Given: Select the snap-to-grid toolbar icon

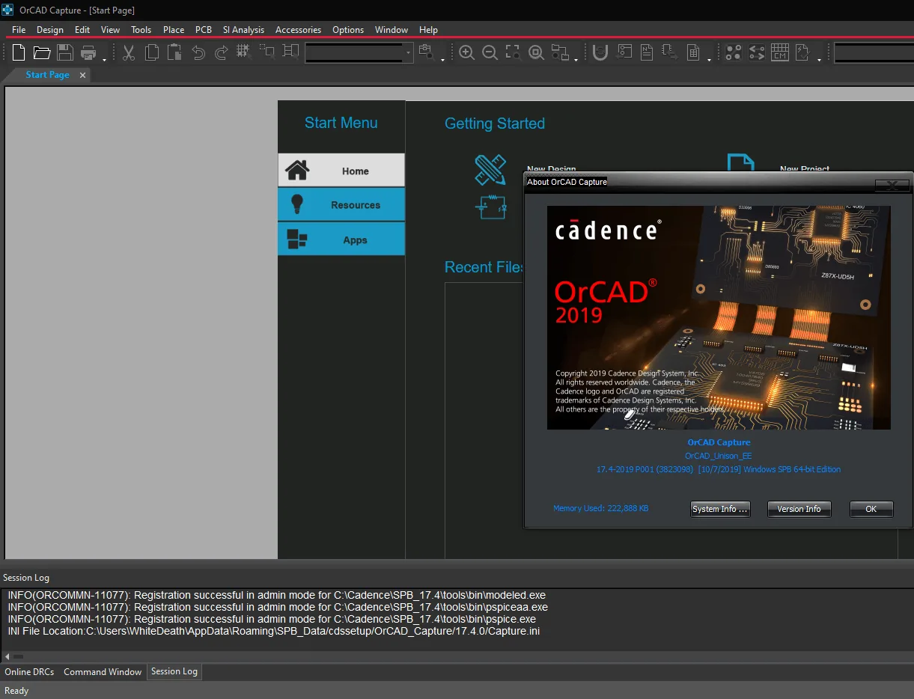Looking at the screenshot, I should click(x=244, y=52).
